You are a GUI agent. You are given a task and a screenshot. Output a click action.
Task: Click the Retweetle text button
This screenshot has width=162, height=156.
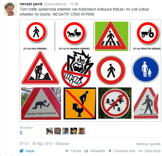tap(98, 151)
